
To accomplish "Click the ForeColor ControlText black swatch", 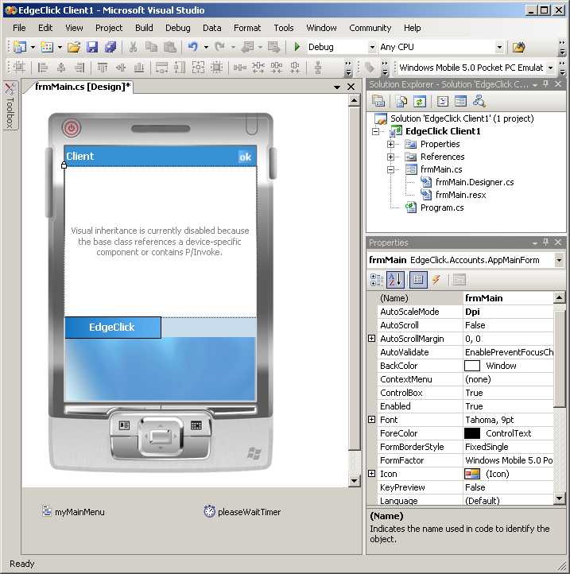I will [x=472, y=433].
